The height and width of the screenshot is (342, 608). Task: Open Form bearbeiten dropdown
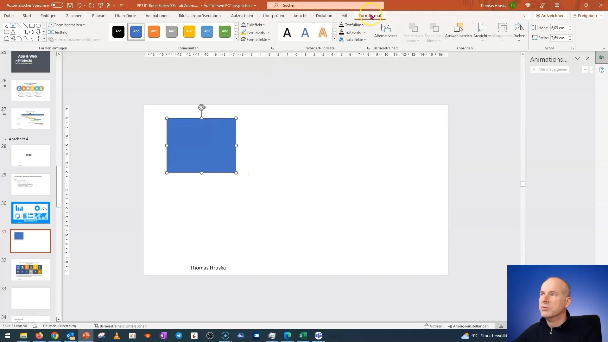click(x=67, y=25)
